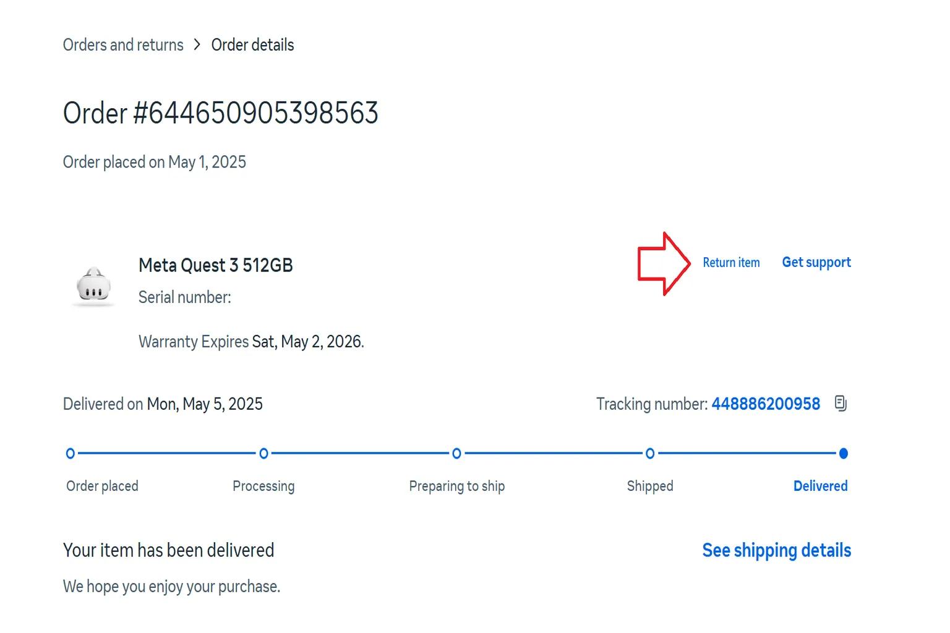
Task: View See shipping details
Action: tap(777, 550)
